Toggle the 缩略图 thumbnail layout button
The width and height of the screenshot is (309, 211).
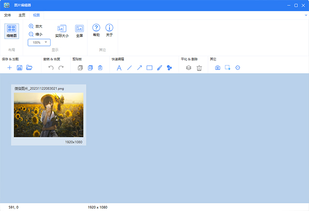12,31
